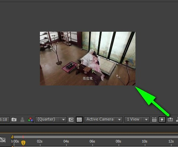
Task: Expand the (Quarter) resolution dropdown arrow
Action: click(x=63, y=120)
